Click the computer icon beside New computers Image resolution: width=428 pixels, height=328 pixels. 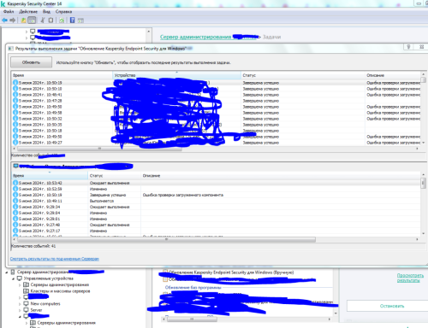(26, 303)
